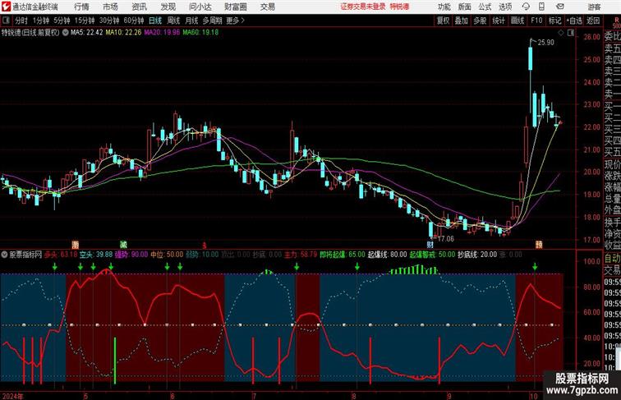The height and width of the screenshot is (400, 621).
Task: Click the 即将起爆 65.00 indicator value
Action: tap(343, 255)
